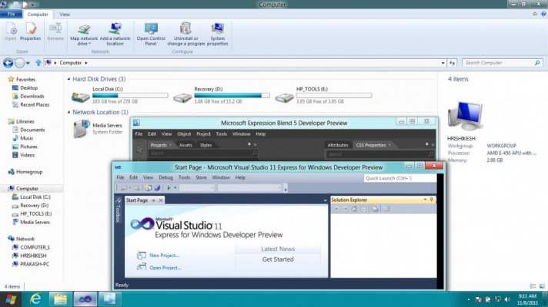The height and width of the screenshot is (307, 548).
Task: Switch to Assets tab in Blend
Action: [x=185, y=145]
